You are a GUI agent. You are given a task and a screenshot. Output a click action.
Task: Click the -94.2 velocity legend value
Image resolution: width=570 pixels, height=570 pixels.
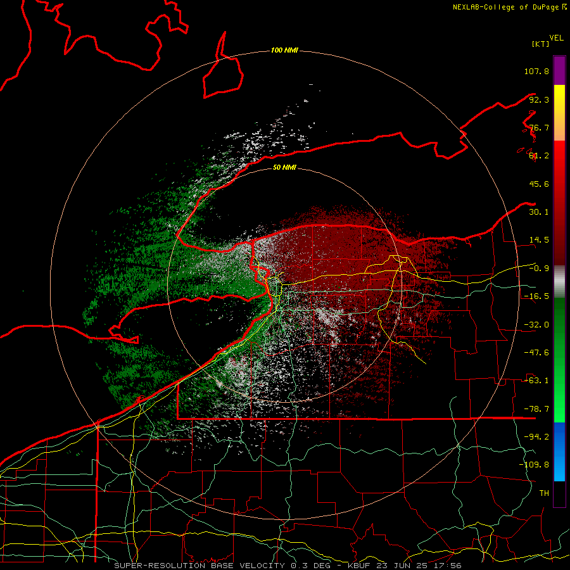point(536,437)
